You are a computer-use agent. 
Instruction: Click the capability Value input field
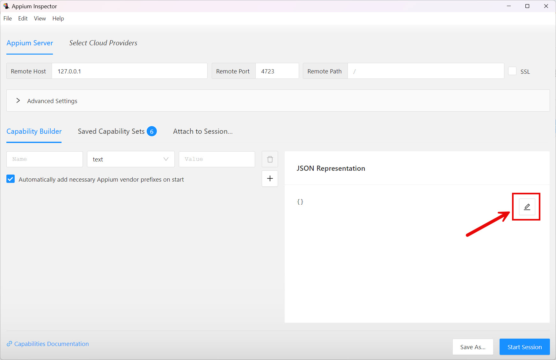click(x=217, y=159)
